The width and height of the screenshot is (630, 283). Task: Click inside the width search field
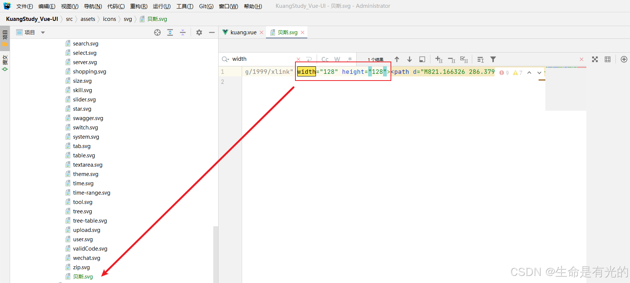(x=263, y=59)
